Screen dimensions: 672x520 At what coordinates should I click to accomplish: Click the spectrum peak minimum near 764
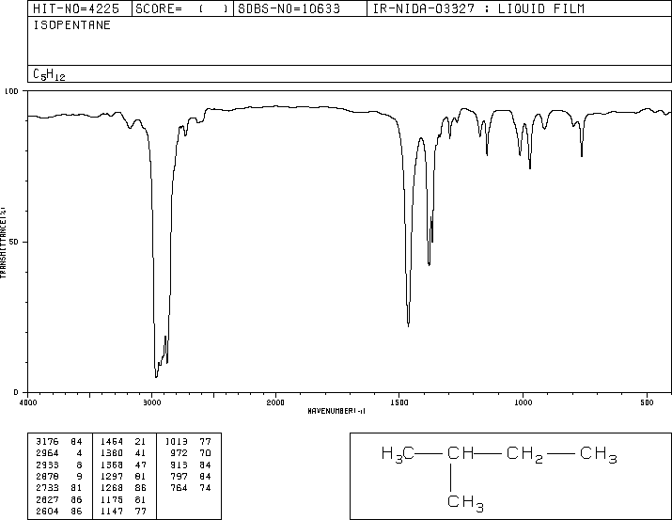(x=582, y=155)
